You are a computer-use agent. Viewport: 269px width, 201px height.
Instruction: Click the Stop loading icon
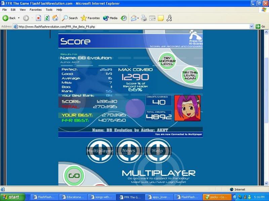(x=38, y=18)
